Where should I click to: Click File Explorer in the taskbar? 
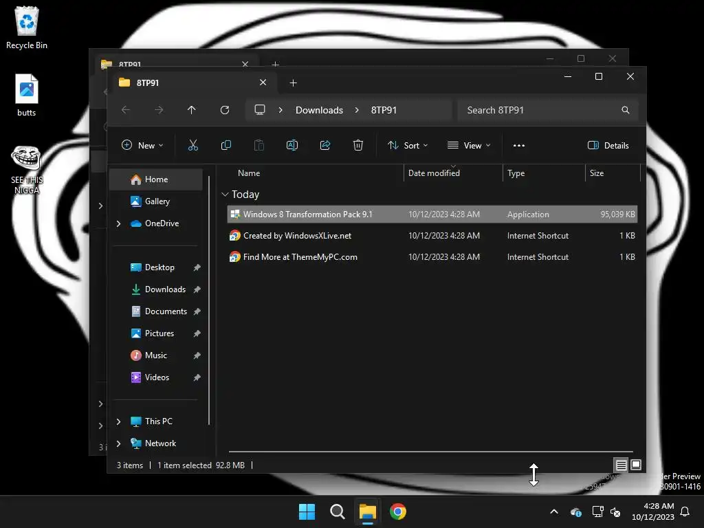coord(367,511)
